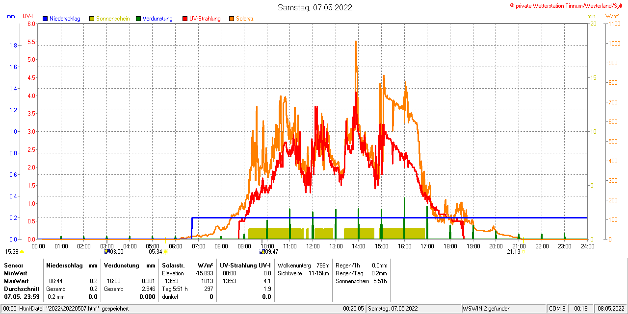Click the sunset icon next to 21:13
Viewport: 628px width, 314px height.
pyautogui.click(x=523, y=252)
